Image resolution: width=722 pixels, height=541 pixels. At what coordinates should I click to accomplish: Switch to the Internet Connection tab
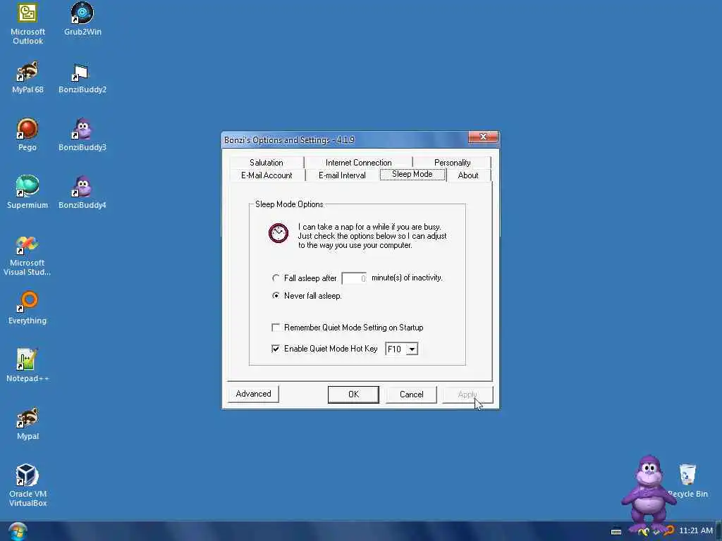coord(358,163)
